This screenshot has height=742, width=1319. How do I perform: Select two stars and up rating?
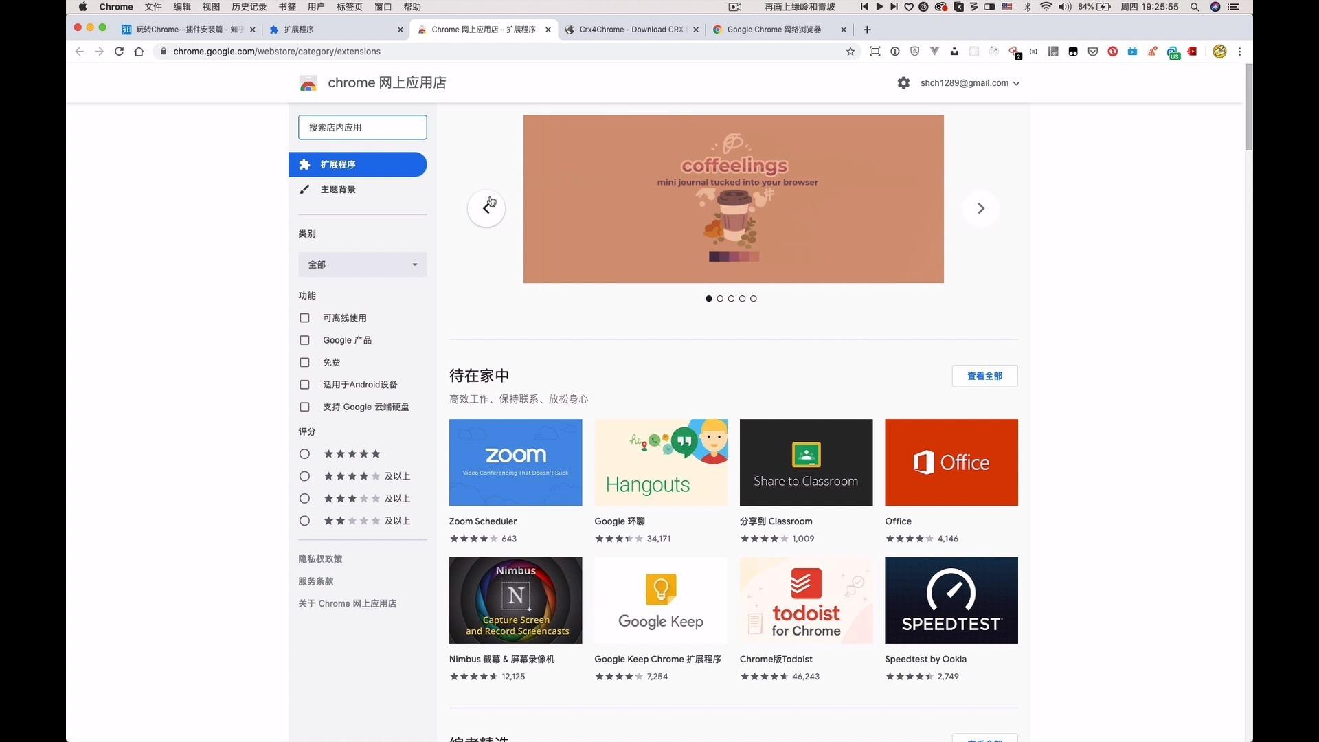[304, 521]
